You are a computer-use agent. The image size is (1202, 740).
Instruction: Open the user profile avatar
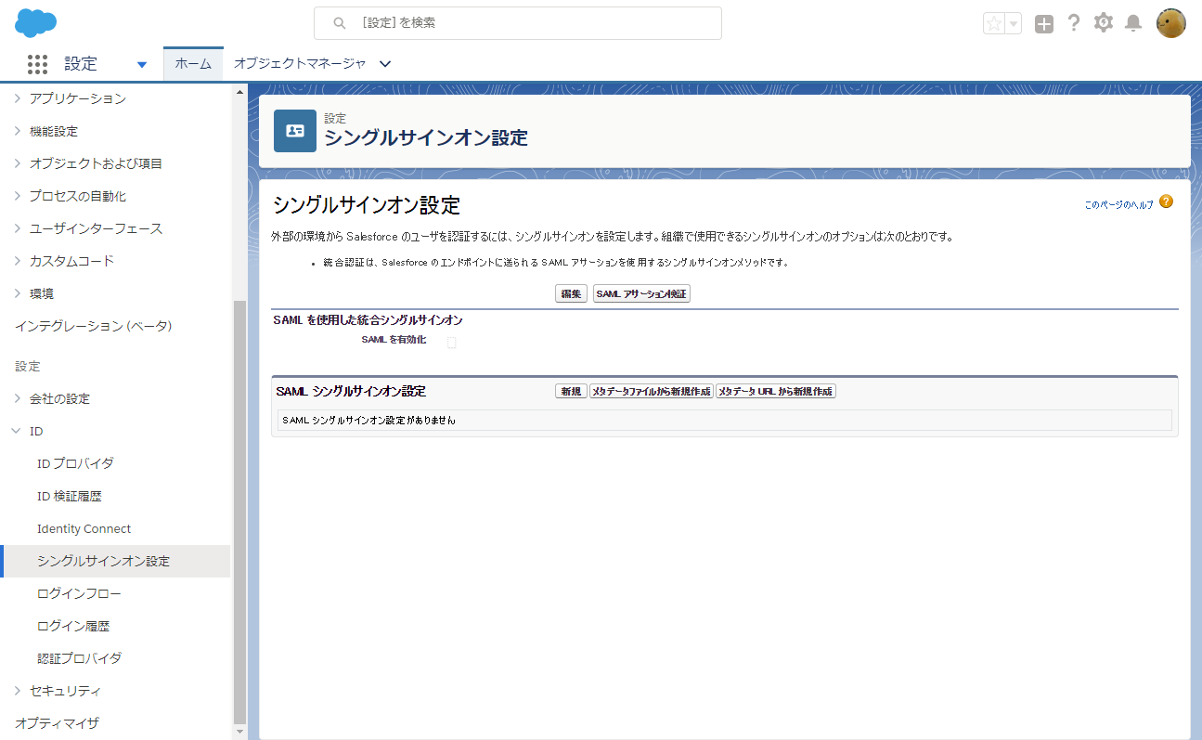1171,23
